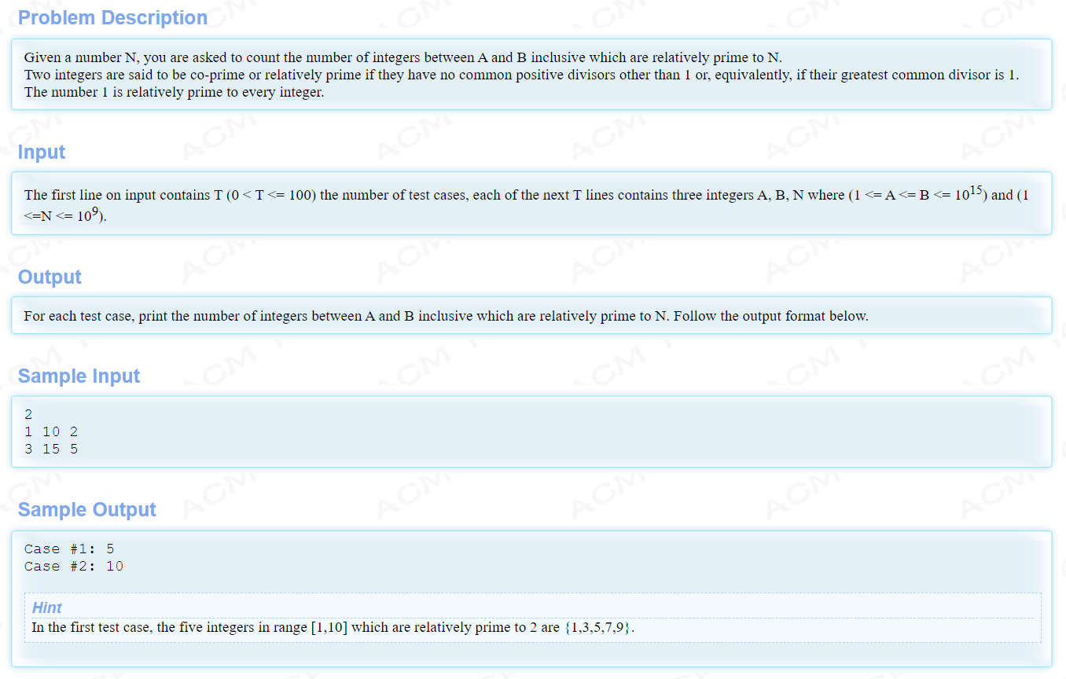Viewport: 1066px width, 679px height.
Task: Click the hint text mentioning "{1,3,5,7,9}"
Action: (333, 627)
